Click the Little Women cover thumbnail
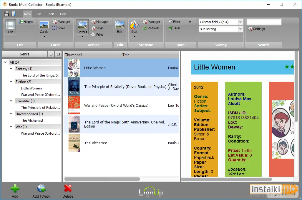The width and height of the screenshot is (302, 200). click(74, 68)
